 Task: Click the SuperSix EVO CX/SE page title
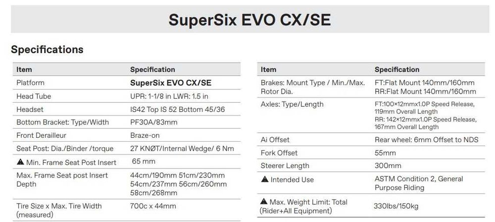pos(249,19)
